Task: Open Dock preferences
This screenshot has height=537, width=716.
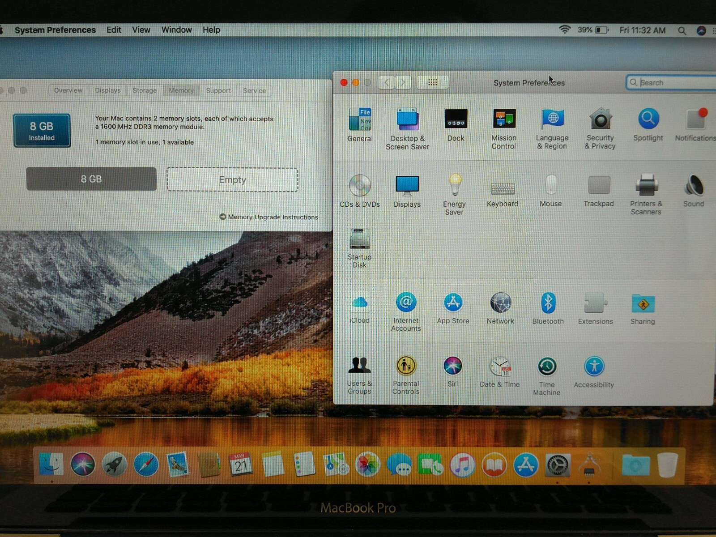Action: click(456, 125)
